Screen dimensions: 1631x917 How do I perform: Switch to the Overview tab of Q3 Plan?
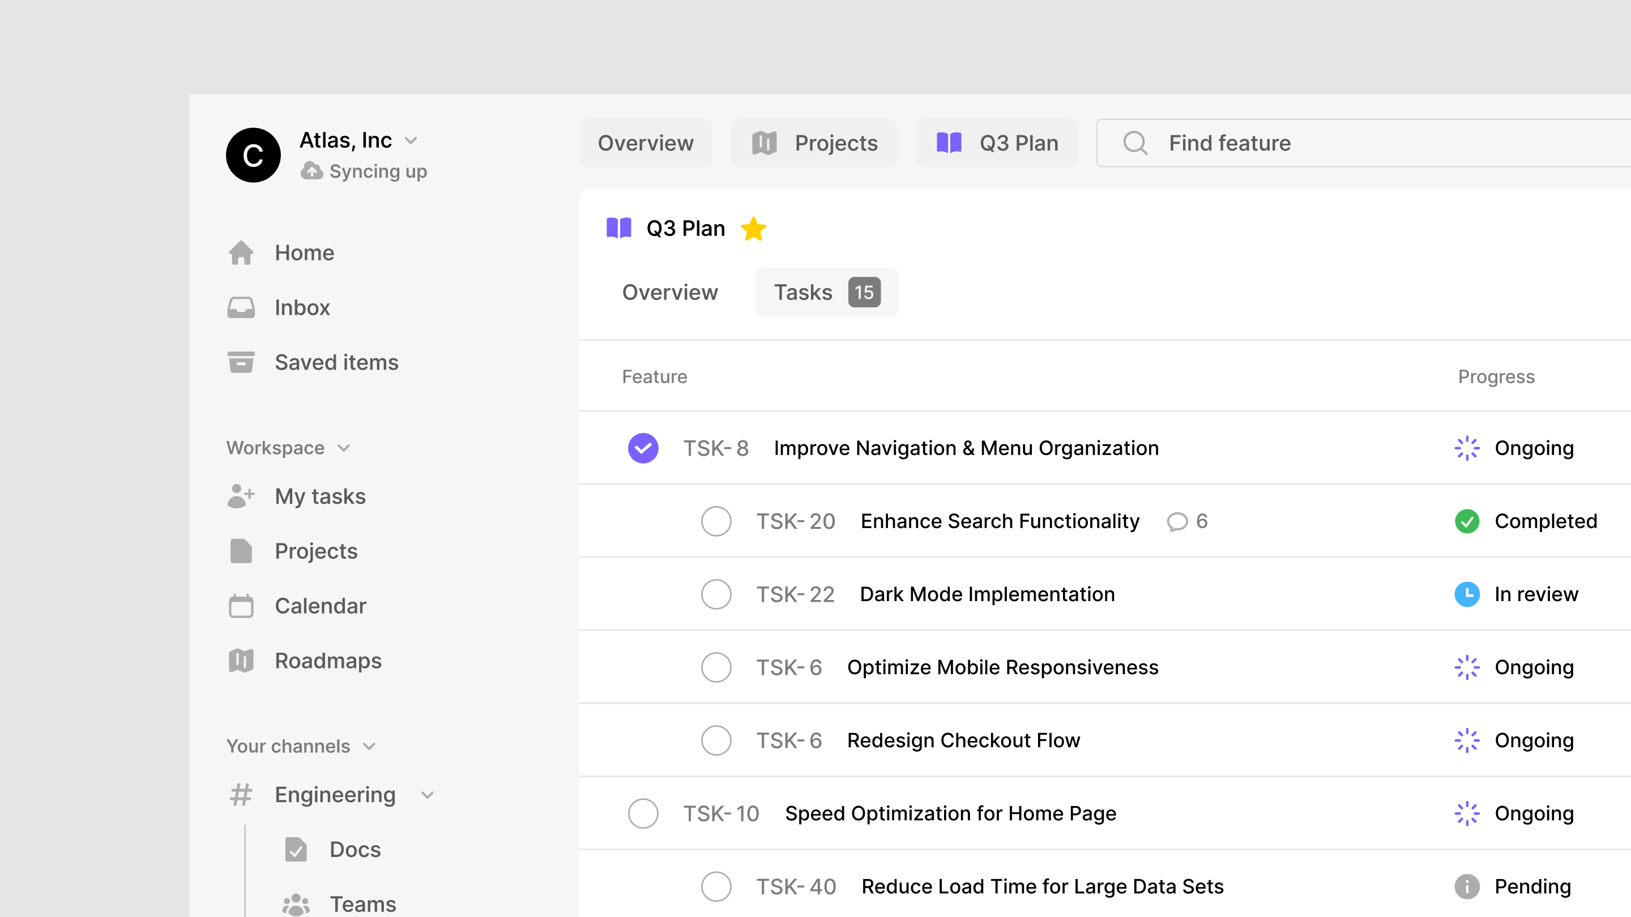click(x=670, y=292)
